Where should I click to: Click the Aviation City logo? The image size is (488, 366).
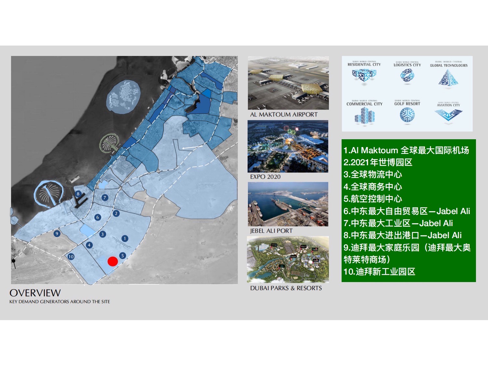[x=448, y=115]
